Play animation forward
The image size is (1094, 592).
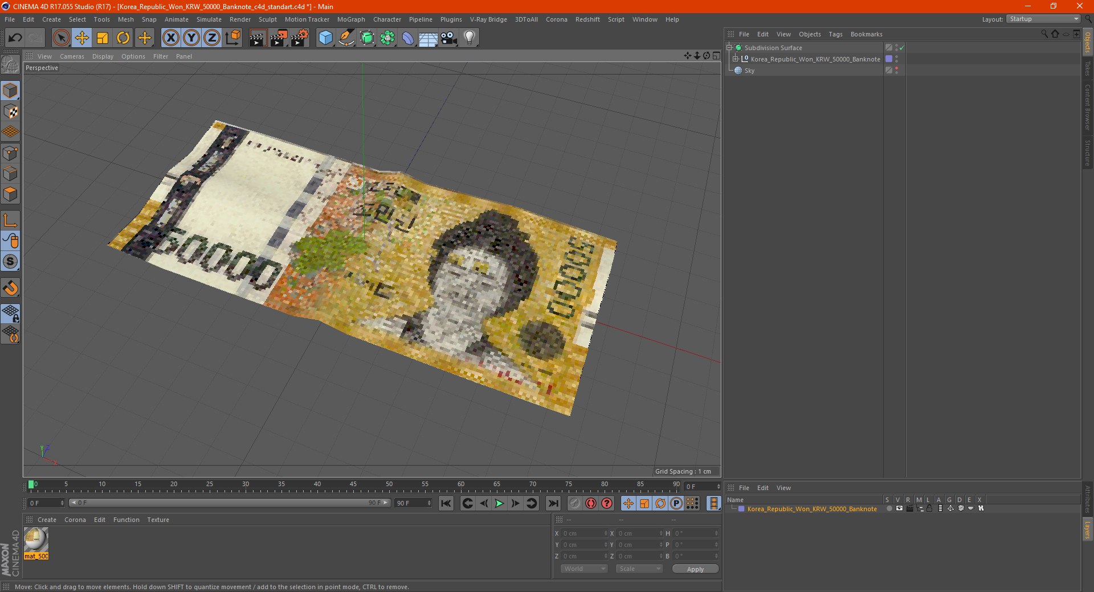pyautogui.click(x=499, y=503)
